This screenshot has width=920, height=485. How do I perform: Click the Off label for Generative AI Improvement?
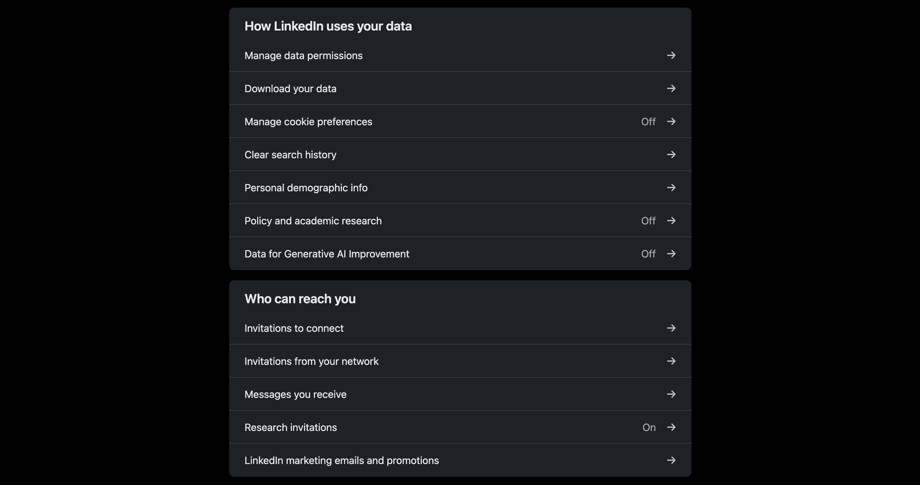(x=648, y=254)
